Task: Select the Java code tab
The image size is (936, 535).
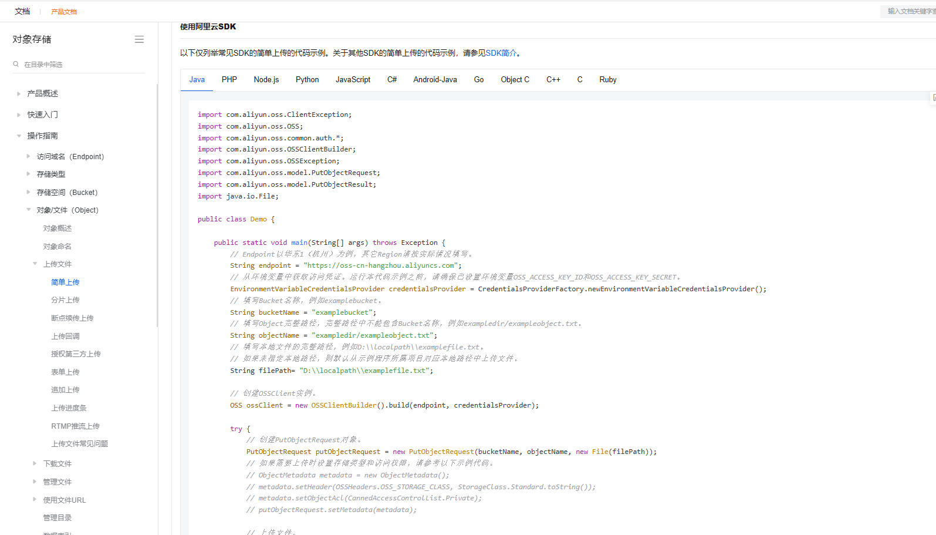Action: click(197, 80)
